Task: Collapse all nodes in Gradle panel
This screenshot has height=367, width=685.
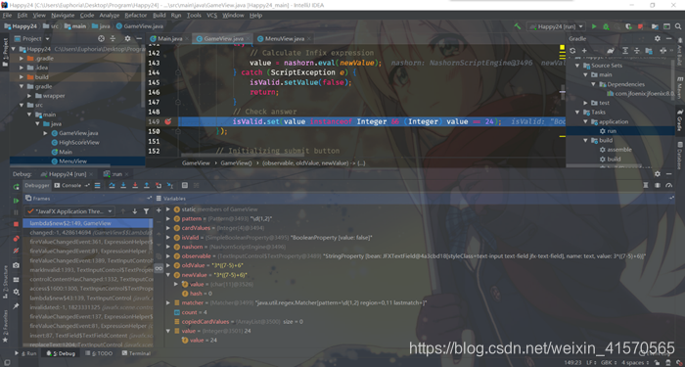Action: pos(637,51)
